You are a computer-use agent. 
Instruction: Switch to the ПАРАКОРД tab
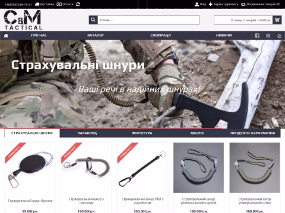tap(87, 133)
